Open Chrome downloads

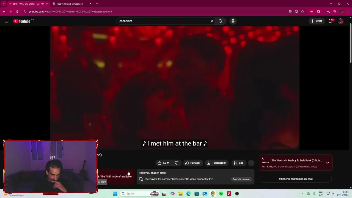[328, 12]
